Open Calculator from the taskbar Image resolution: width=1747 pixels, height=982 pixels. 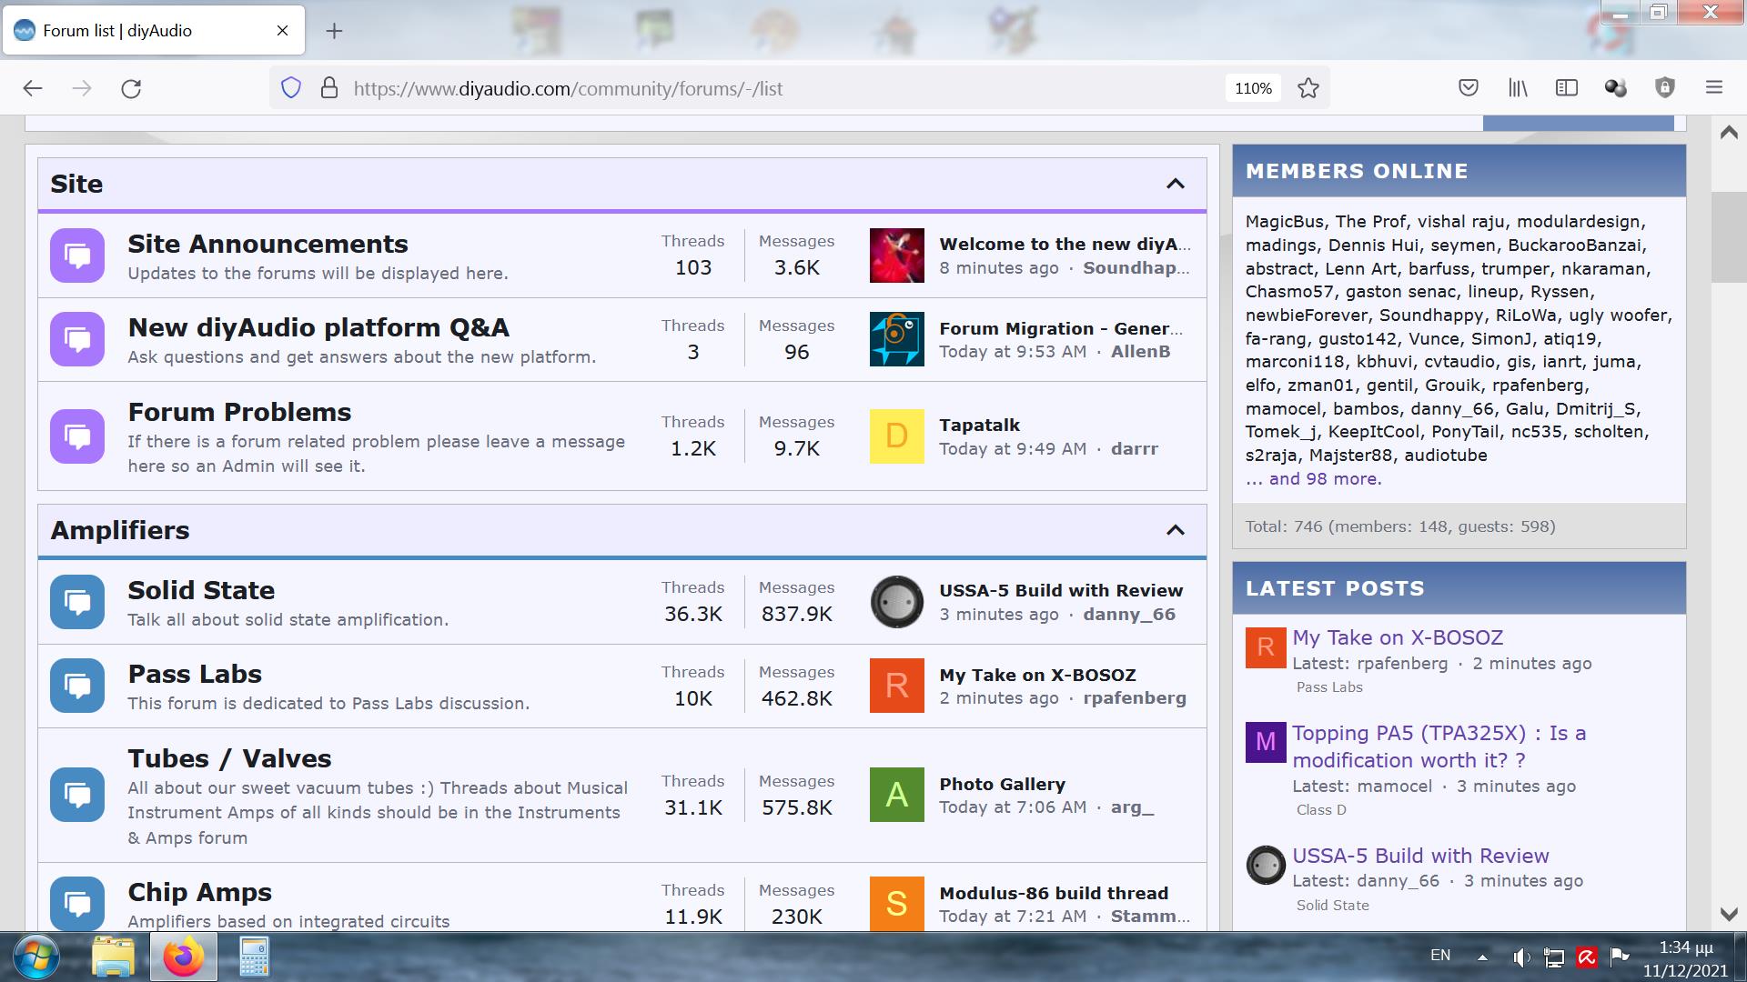click(x=254, y=957)
